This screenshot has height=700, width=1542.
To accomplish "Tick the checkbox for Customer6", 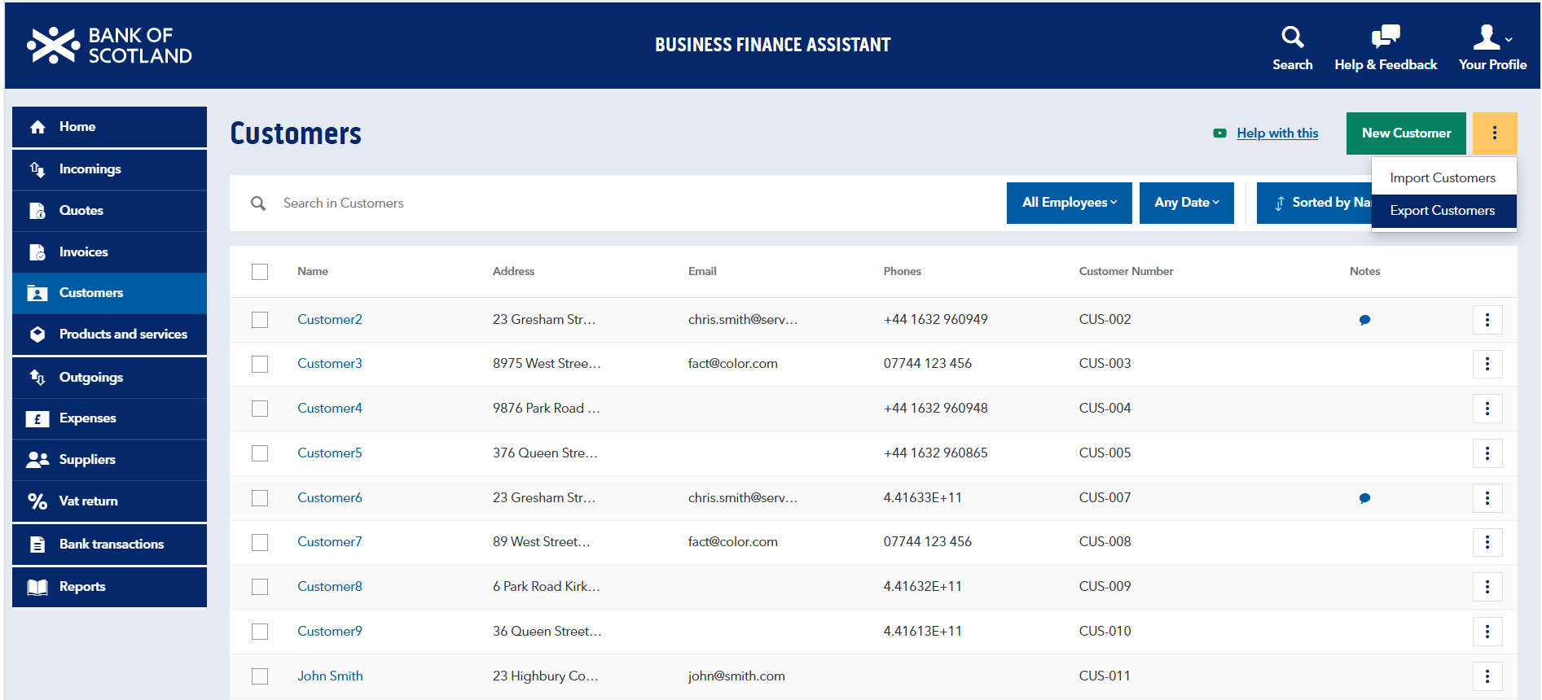I will click(260, 498).
